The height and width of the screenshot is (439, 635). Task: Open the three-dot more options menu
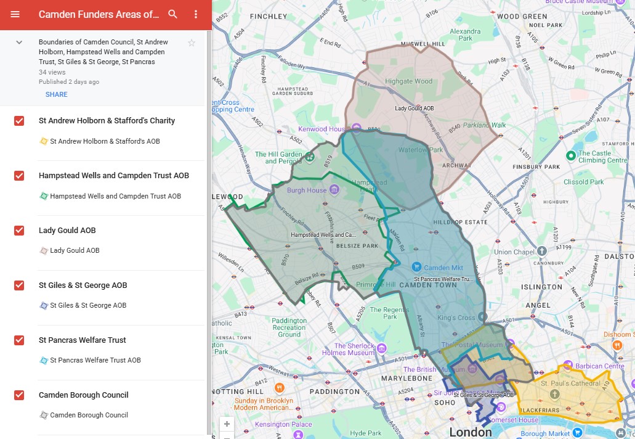click(196, 14)
